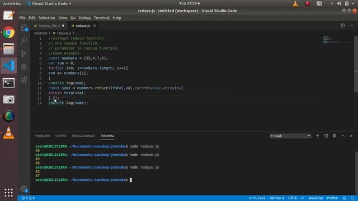This screenshot has height=201, width=358.
Task: Select Visual Studio Code dock icon
Action: pos(9,66)
